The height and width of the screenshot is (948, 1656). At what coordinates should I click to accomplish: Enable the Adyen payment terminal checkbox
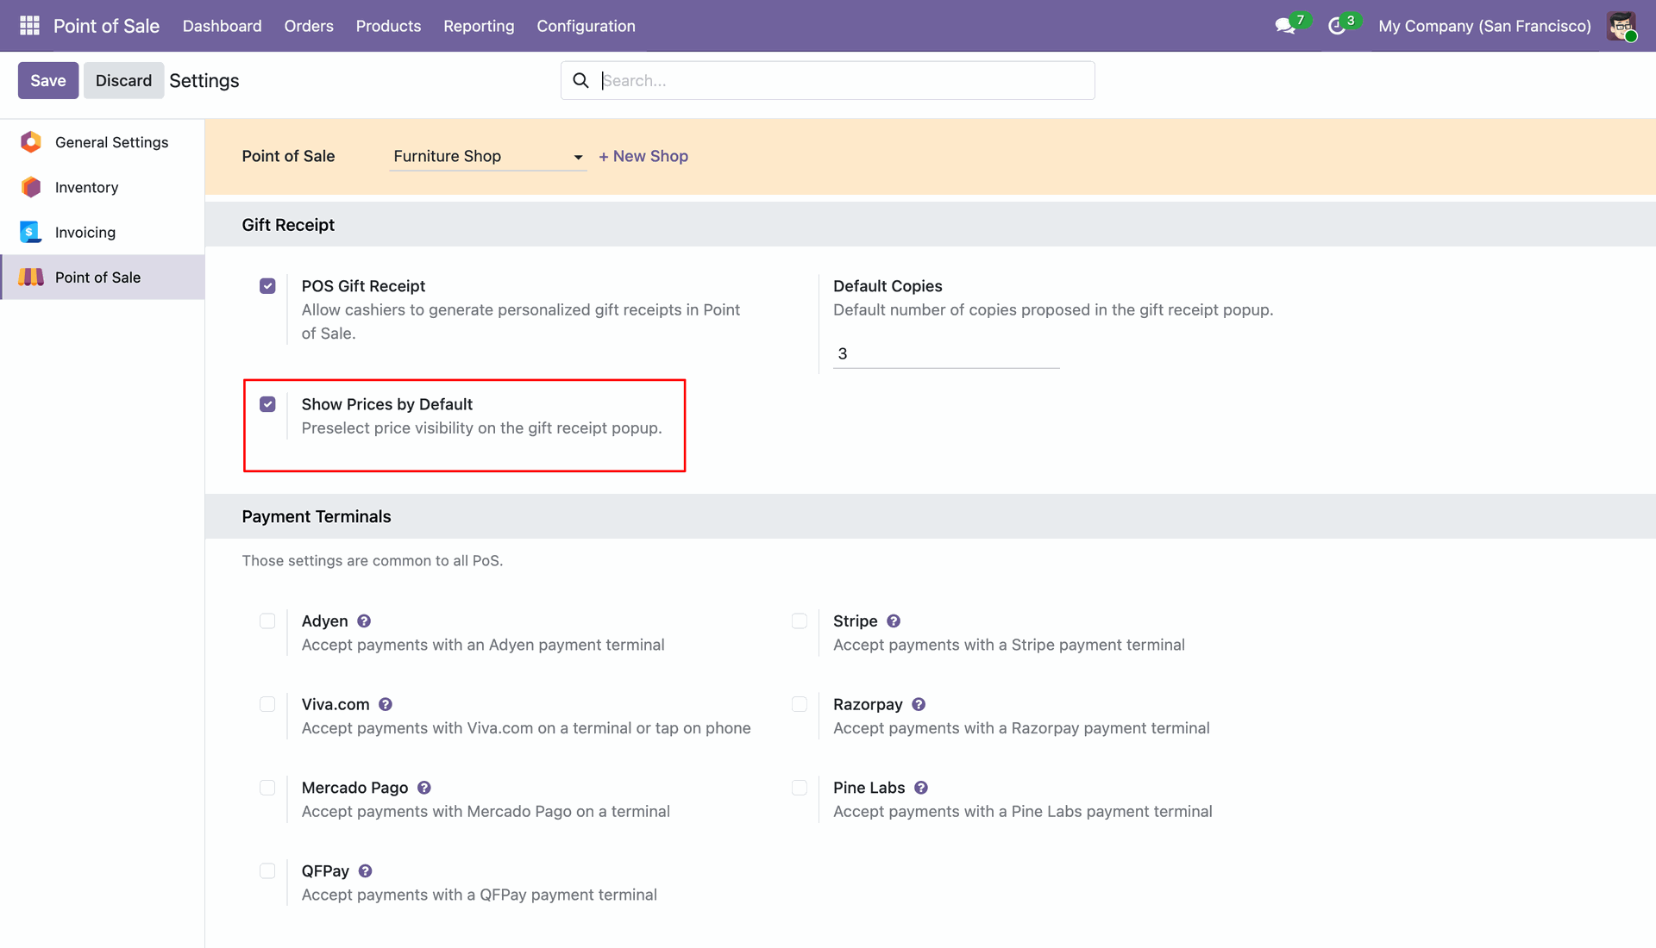[267, 621]
